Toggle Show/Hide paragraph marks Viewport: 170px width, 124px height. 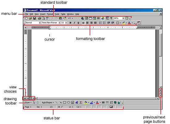[111, 18]
